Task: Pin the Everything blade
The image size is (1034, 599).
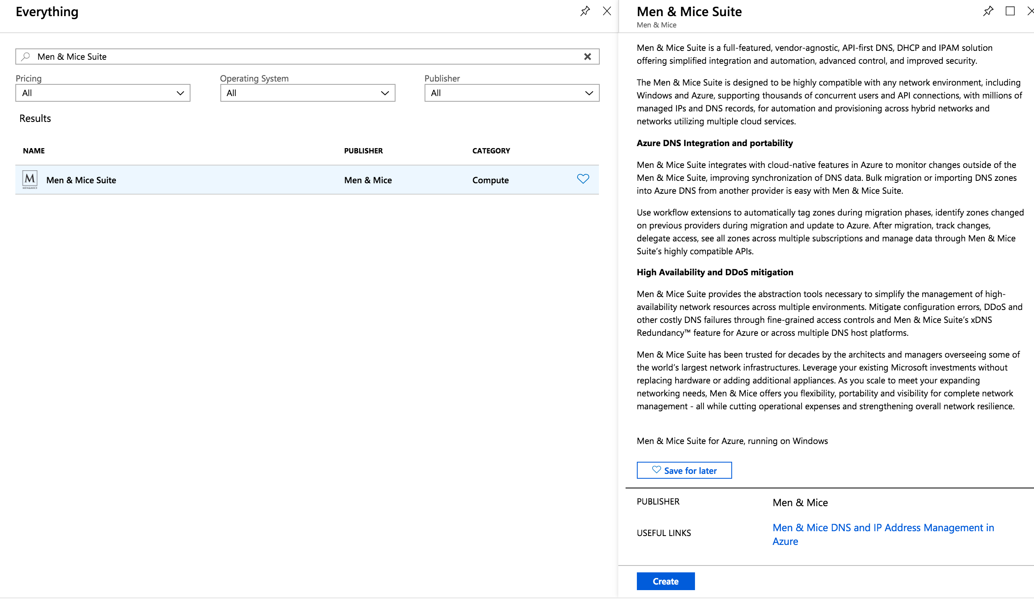Action: 585,11
